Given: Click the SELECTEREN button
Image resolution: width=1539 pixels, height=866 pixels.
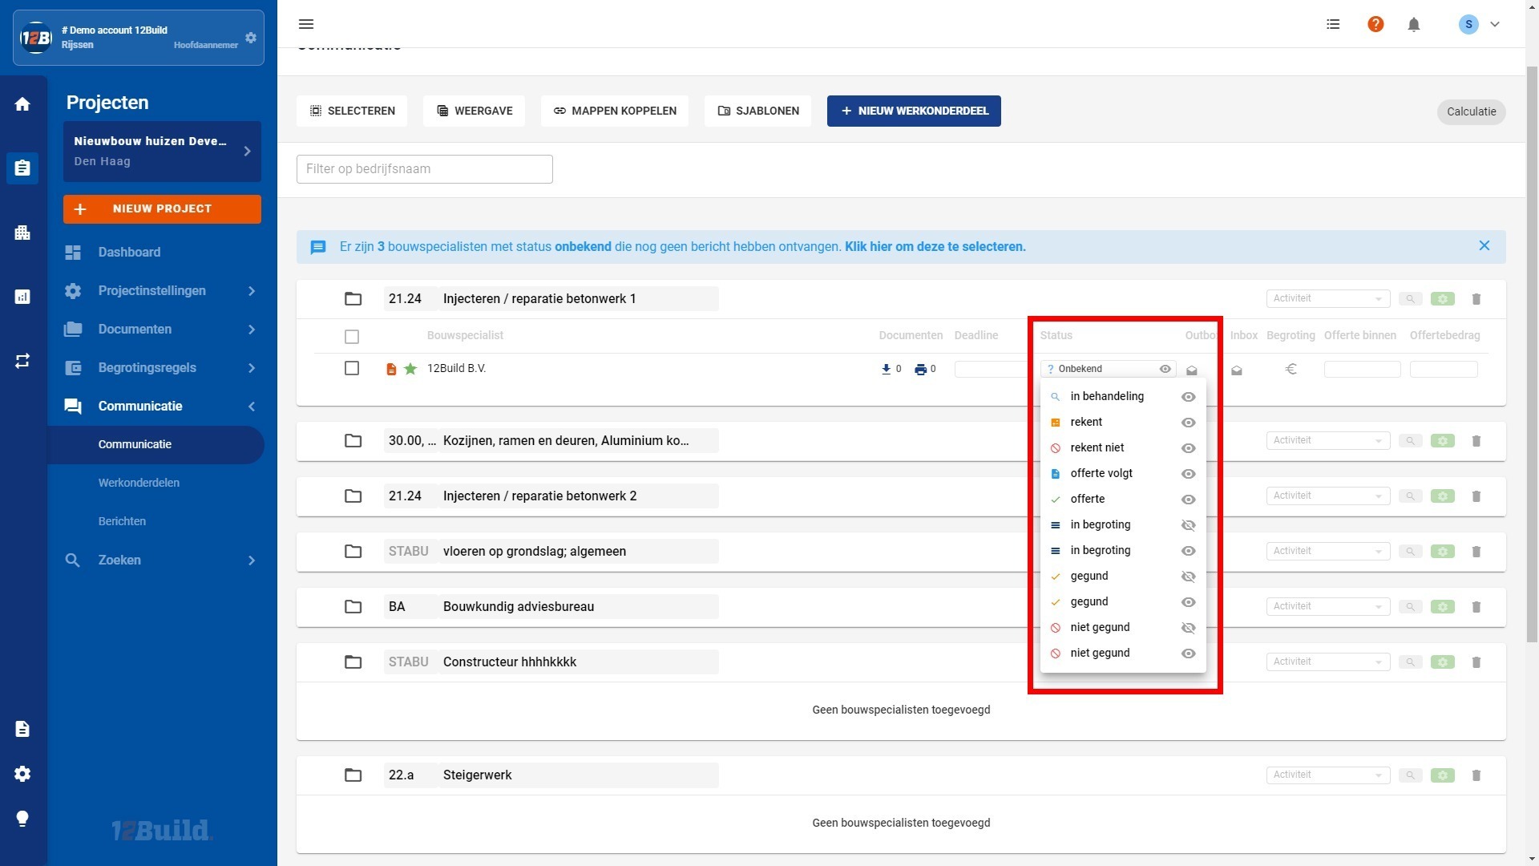Looking at the screenshot, I should [x=352, y=111].
